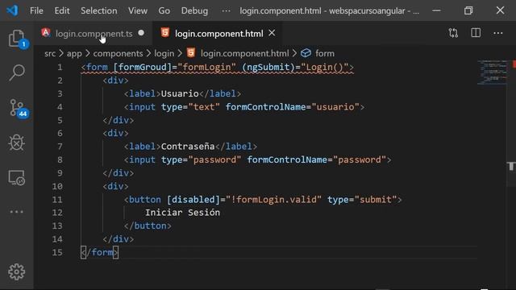Screen dimensions: 516x290
Task: Click the Contraseña label text
Action: click(188, 147)
